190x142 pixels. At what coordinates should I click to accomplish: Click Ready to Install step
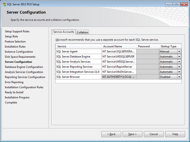click(14, 92)
